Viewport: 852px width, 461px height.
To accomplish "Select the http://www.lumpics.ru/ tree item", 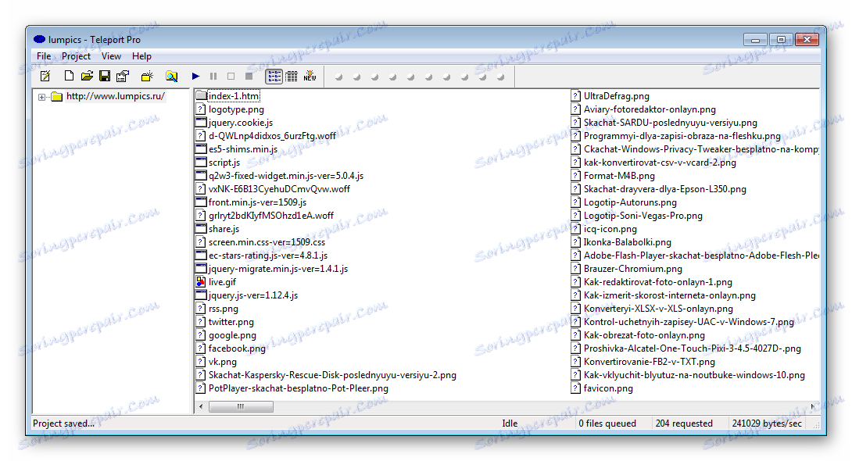I will pyautogui.click(x=115, y=96).
